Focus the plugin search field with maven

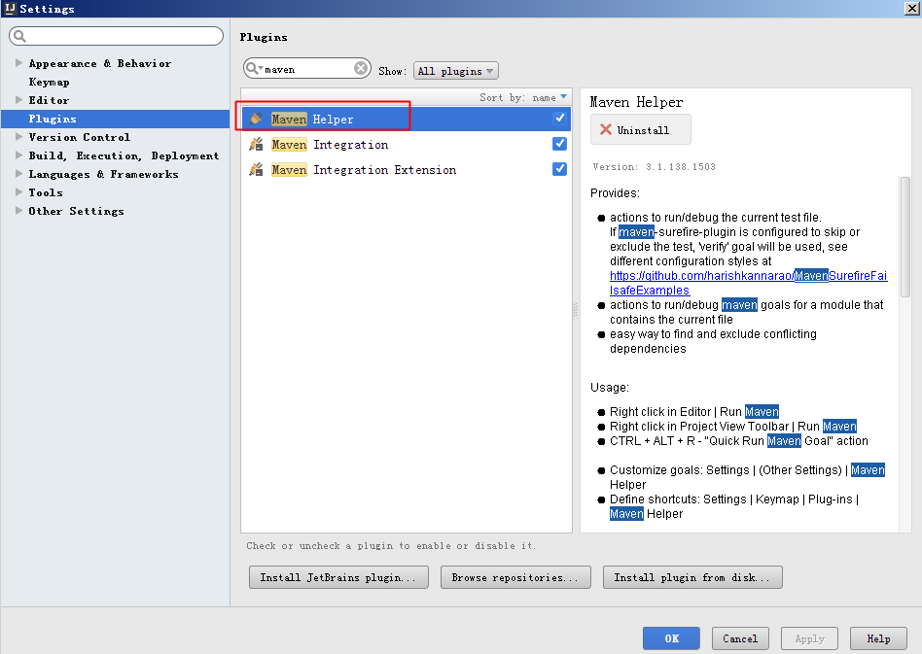pyautogui.click(x=307, y=69)
